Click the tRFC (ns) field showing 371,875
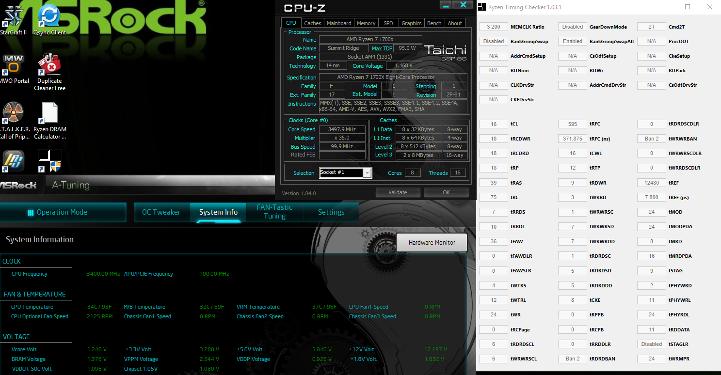Screen dimensions: 721x375 pos(573,139)
